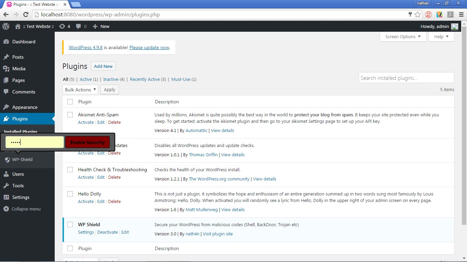
Task: Open the Chrome menu three-dot icon
Action: click(462, 15)
